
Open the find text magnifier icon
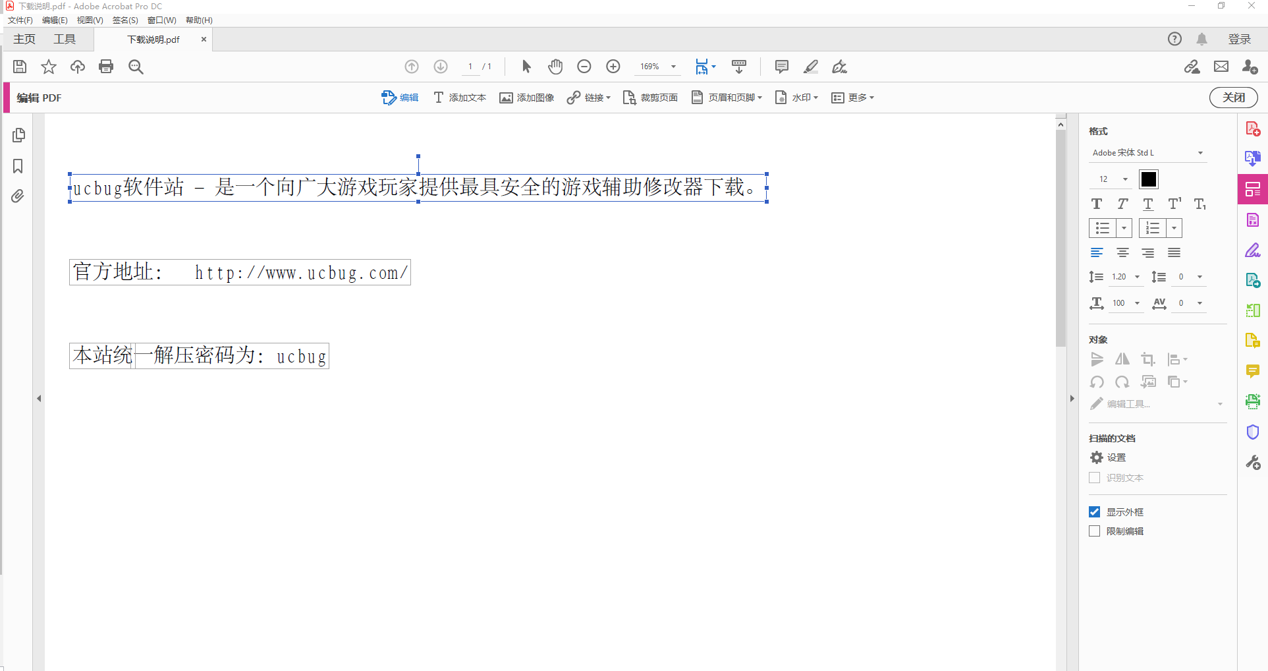(136, 67)
